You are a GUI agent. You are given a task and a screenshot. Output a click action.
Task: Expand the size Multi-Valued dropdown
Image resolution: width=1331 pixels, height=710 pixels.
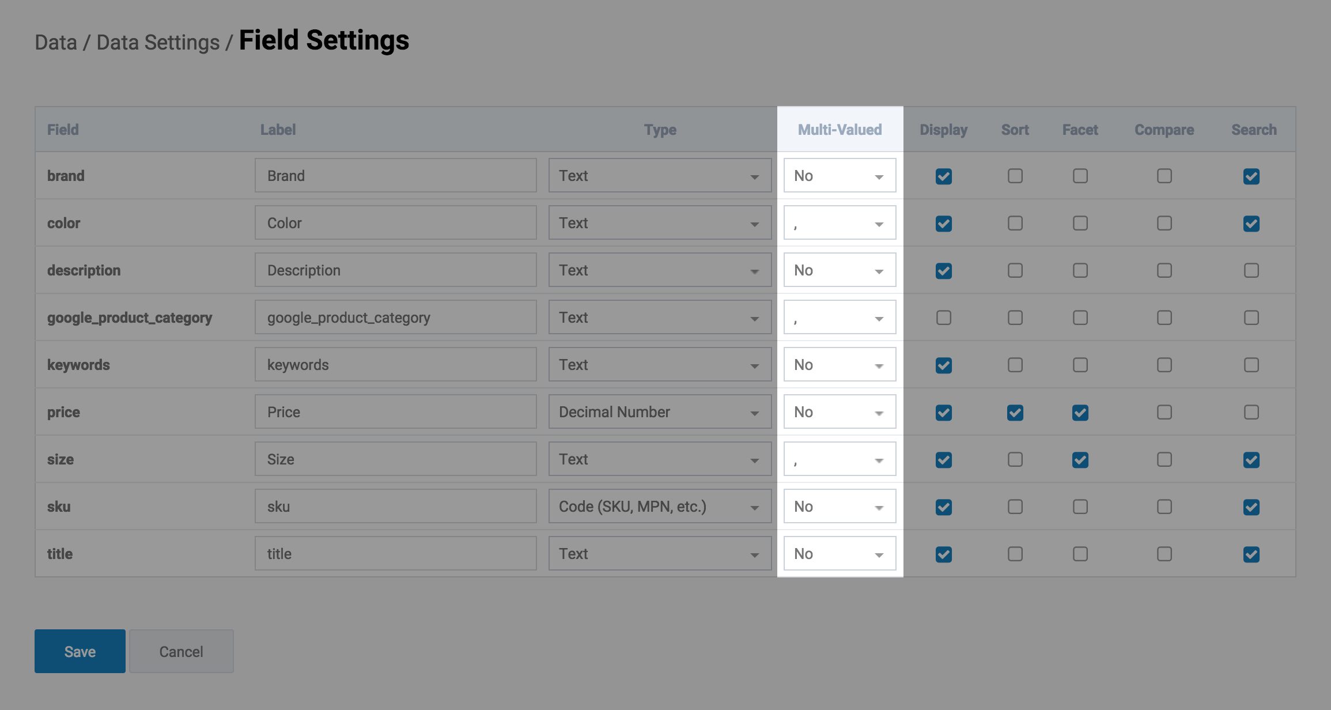click(x=840, y=459)
